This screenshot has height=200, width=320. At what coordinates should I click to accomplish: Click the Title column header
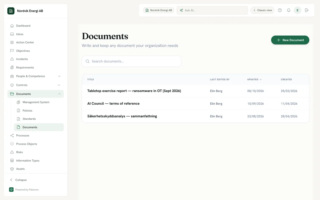[90, 79]
